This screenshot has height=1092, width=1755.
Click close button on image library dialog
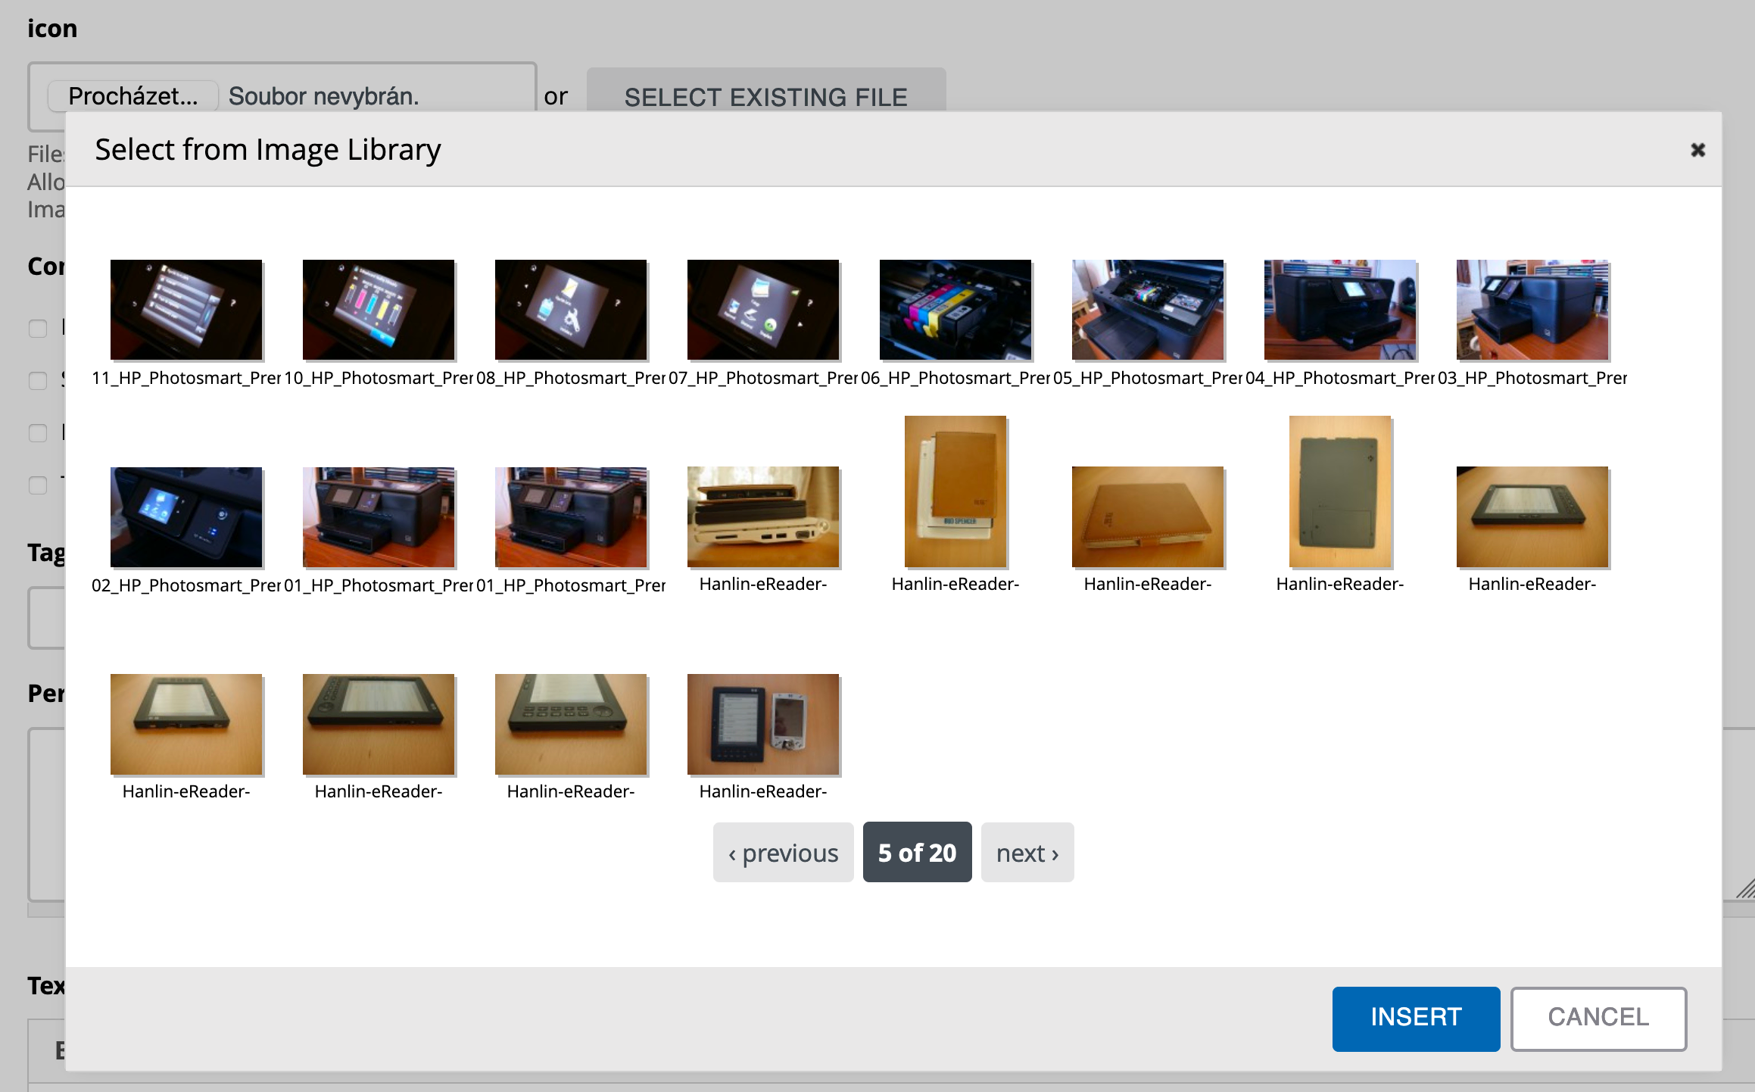pos(1697,150)
